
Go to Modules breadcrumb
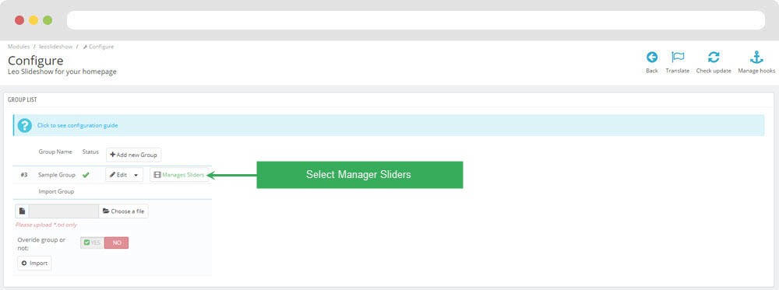tap(19, 47)
